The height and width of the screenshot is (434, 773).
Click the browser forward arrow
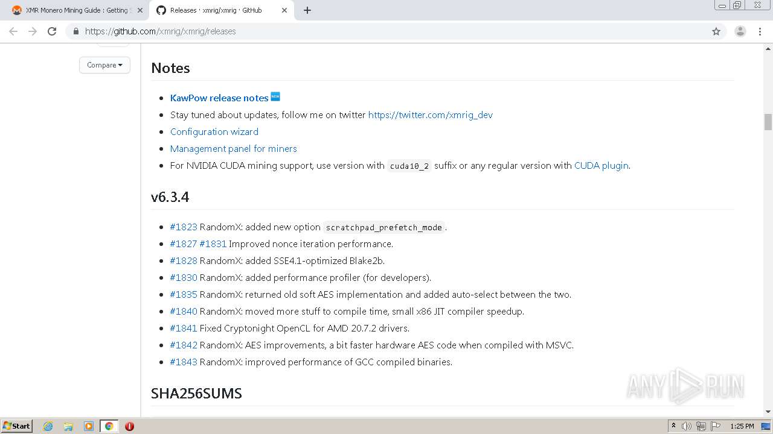pos(33,31)
